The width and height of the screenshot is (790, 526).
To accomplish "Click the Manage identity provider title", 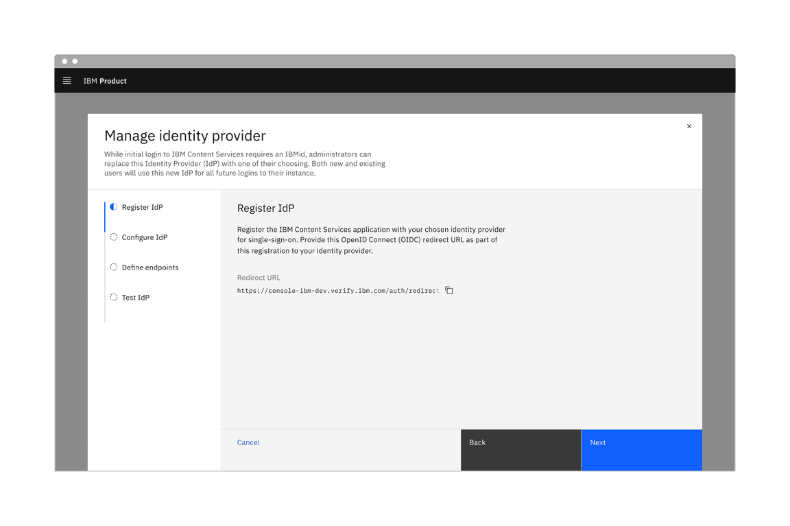I will coord(185,136).
